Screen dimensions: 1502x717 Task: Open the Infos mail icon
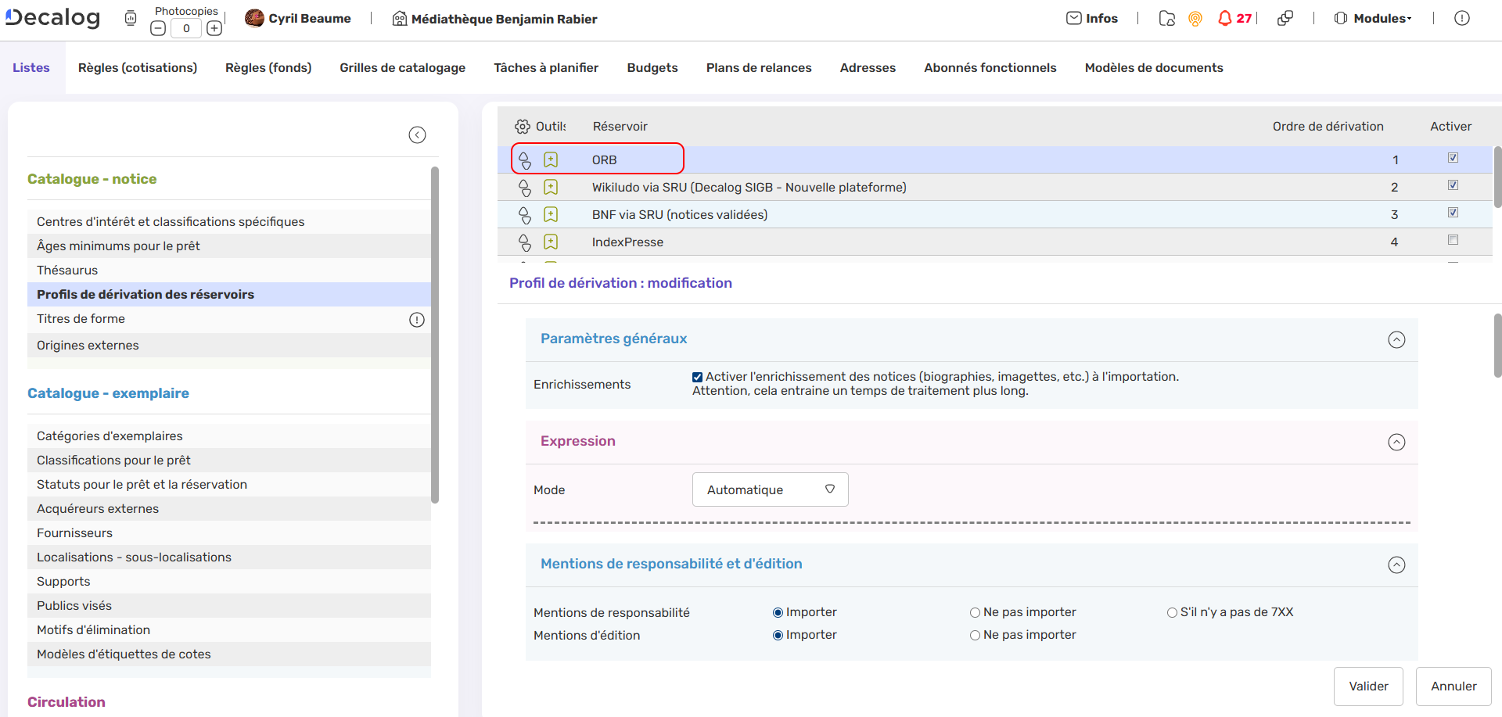point(1074,18)
